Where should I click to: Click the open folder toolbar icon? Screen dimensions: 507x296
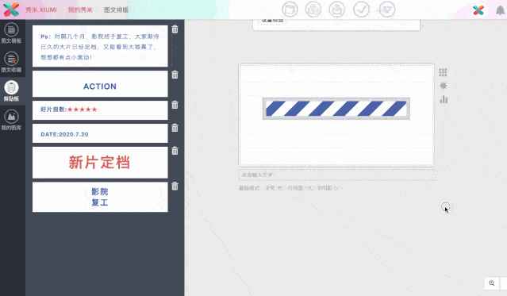click(x=290, y=10)
